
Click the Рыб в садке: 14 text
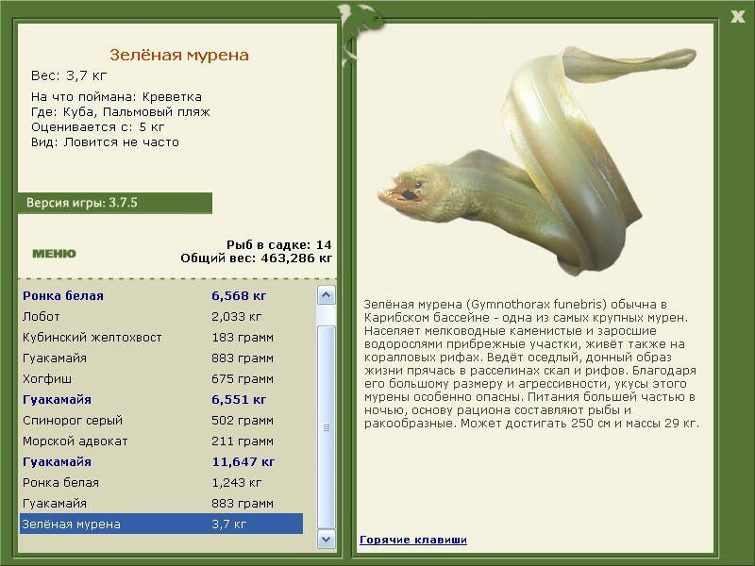click(279, 245)
